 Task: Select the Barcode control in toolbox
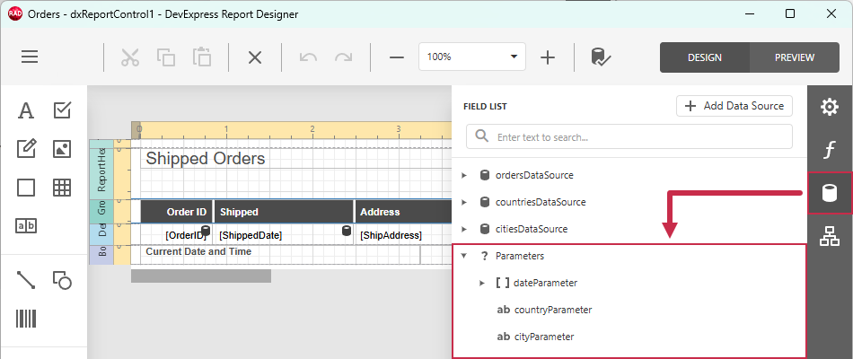tap(25, 319)
